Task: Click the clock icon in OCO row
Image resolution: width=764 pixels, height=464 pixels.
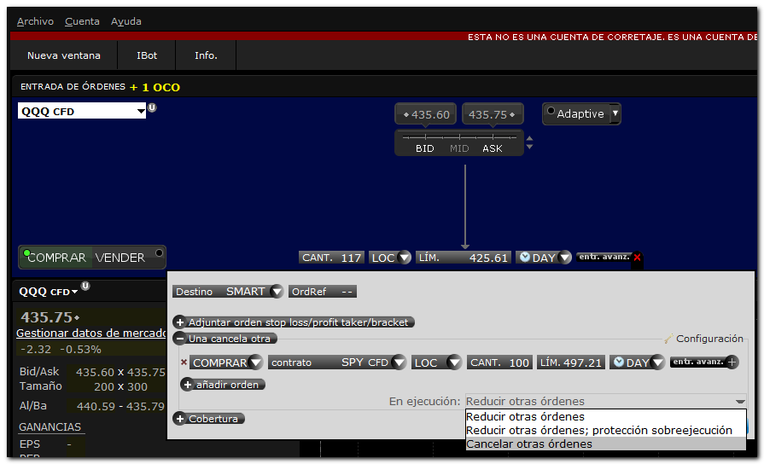Action: [x=618, y=362]
